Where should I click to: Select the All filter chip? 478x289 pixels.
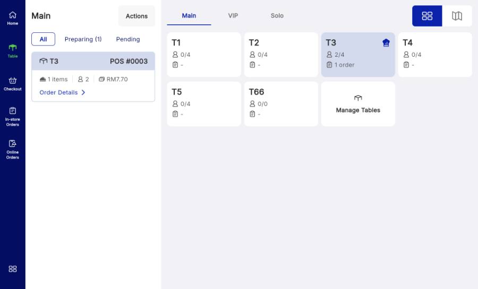click(x=44, y=39)
